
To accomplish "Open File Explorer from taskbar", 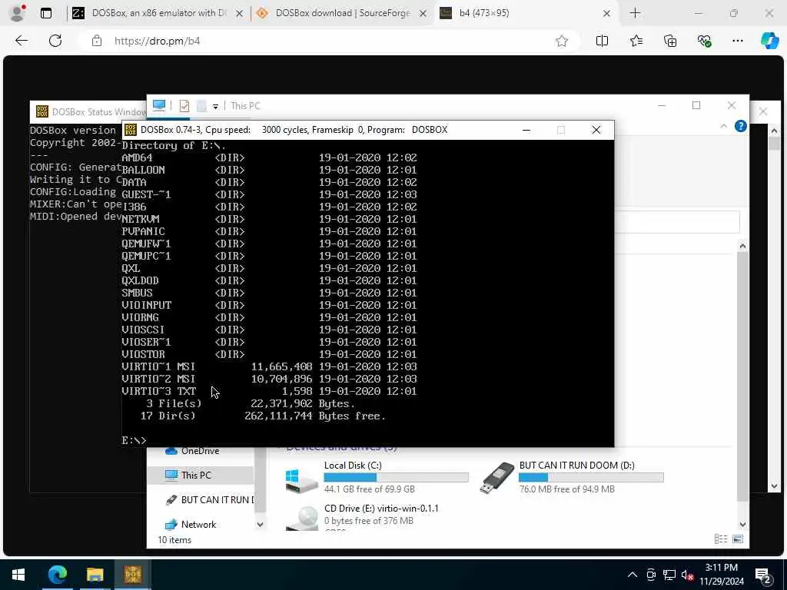I will [x=95, y=575].
